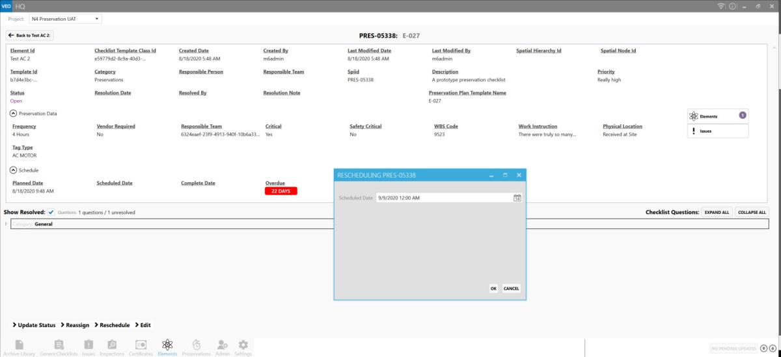Open the Inspections module icon
This screenshot has width=781, height=357.
coord(112,347)
